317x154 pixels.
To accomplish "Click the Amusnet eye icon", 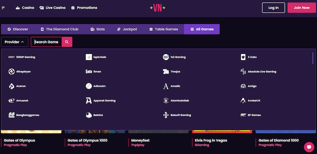I will tap(12, 101).
